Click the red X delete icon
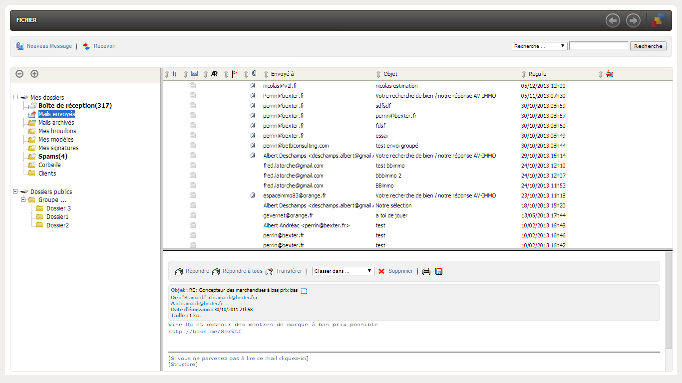Image resolution: width=682 pixels, height=383 pixels. coord(381,271)
